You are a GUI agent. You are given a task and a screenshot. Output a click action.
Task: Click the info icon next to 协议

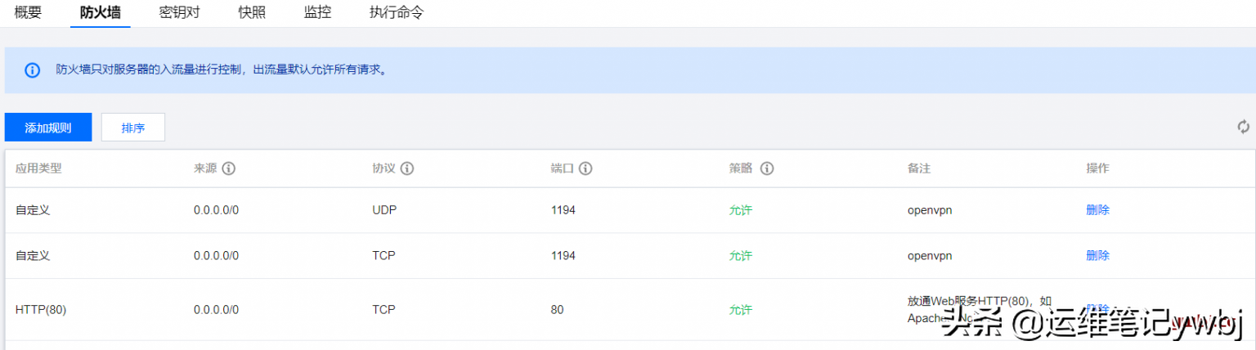406,168
